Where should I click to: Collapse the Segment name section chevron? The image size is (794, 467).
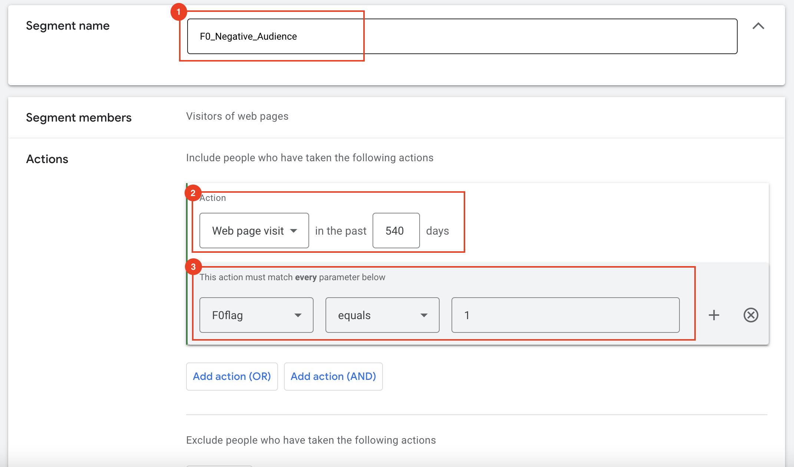pos(758,26)
